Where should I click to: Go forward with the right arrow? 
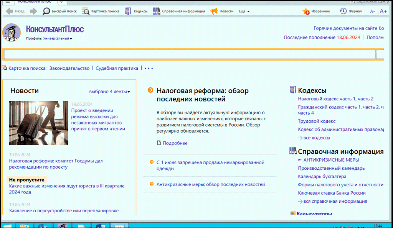[x=33, y=11]
